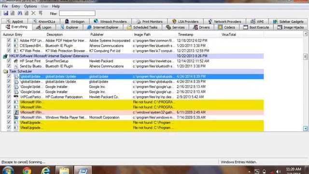Uncheck the Windows Media Player Network entry checkbox
309x174 pixels.
click(9, 117)
